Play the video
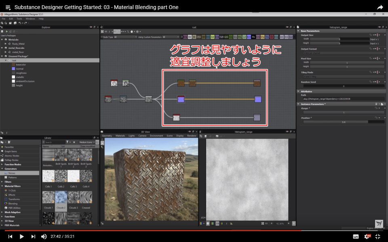This screenshot has width=388, height=242. [21, 236]
